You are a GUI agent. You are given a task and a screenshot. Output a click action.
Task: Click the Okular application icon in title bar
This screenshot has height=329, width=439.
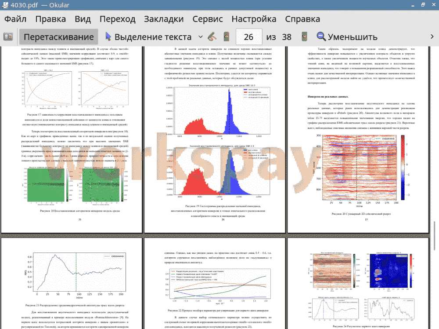coord(5,5)
